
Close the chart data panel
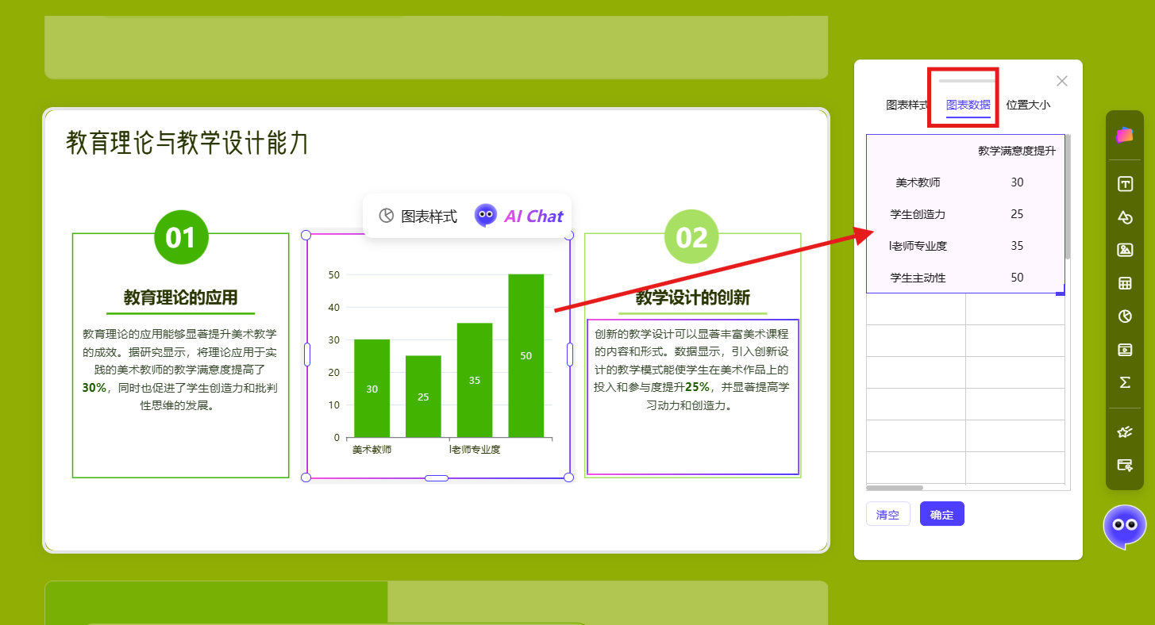(1062, 81)
